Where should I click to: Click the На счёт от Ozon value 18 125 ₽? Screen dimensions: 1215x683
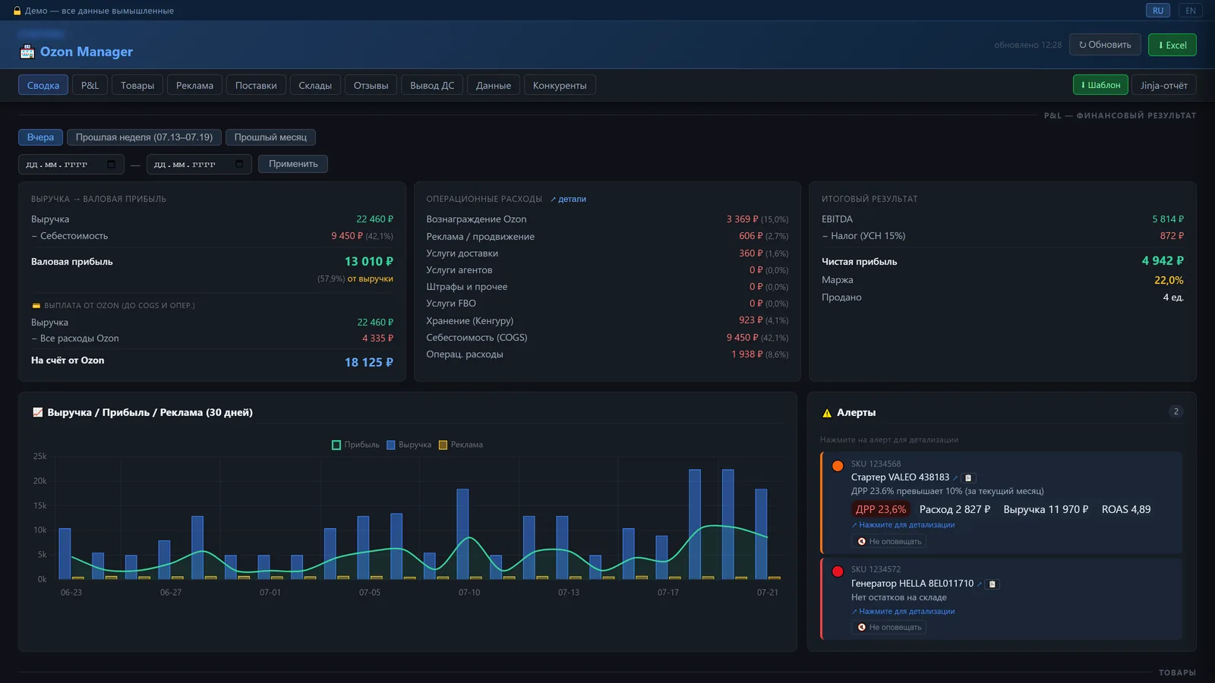[369, 363]
